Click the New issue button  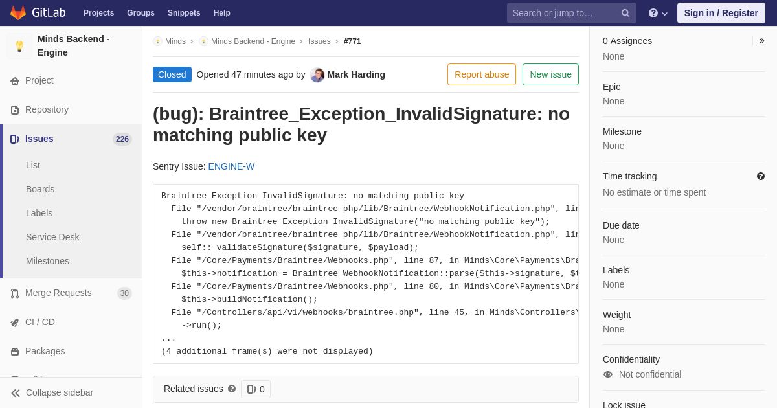[x=550, y=74]
